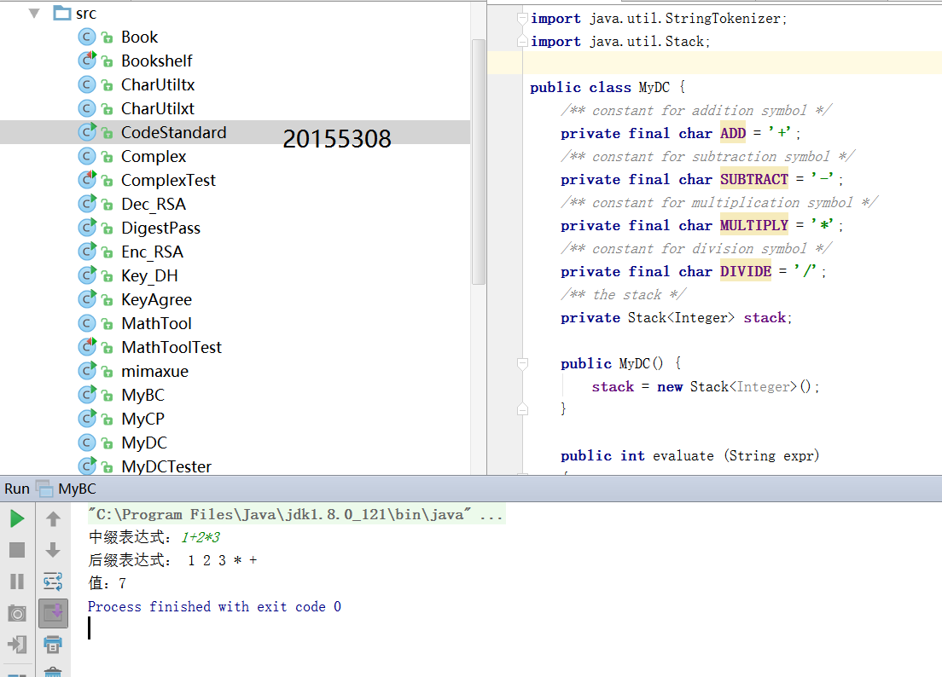
Task: Open the Complex class
Action: pyautogui.click(x=154, y=157)
